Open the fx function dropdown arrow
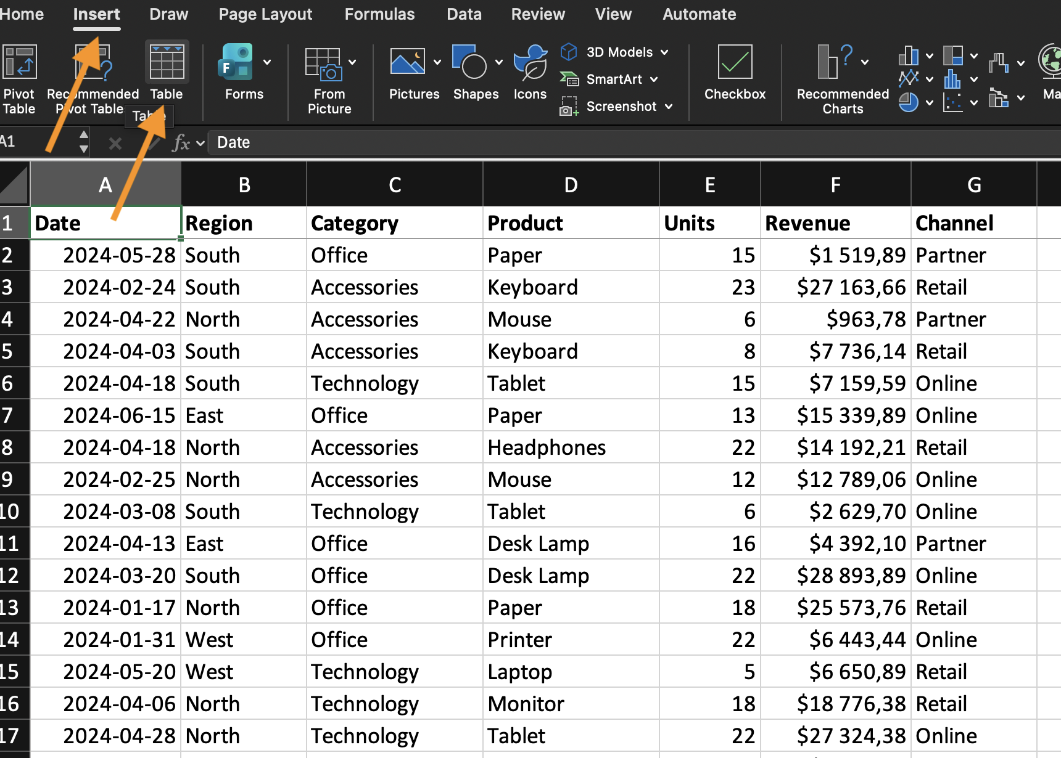 coord(200,144)
